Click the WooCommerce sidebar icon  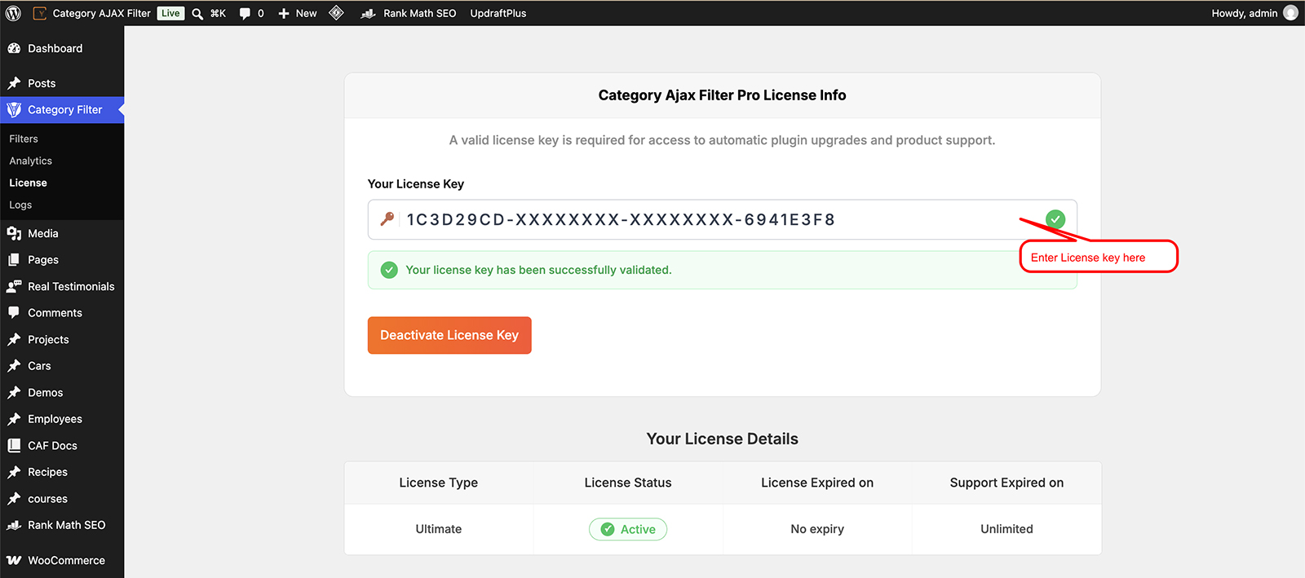pyautogui.click(x=14, y=560)
